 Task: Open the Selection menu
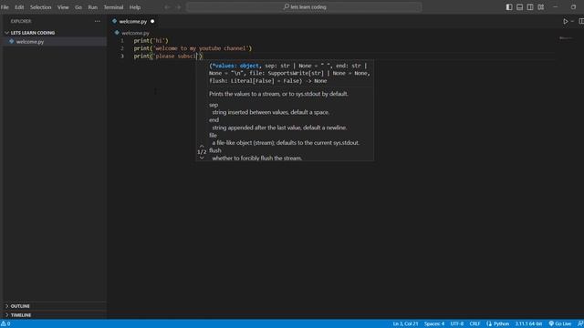tap(40, 7)
